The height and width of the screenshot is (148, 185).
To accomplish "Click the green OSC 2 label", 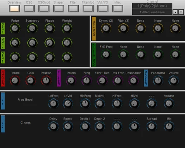I will click(x=3, y=43).
